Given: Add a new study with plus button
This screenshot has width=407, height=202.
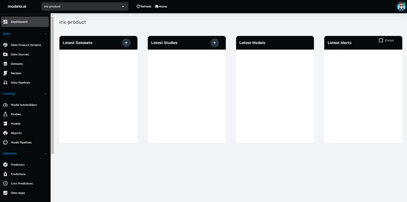Looking at the screenshot, I should pyautogui.click(x=214, y=43).
